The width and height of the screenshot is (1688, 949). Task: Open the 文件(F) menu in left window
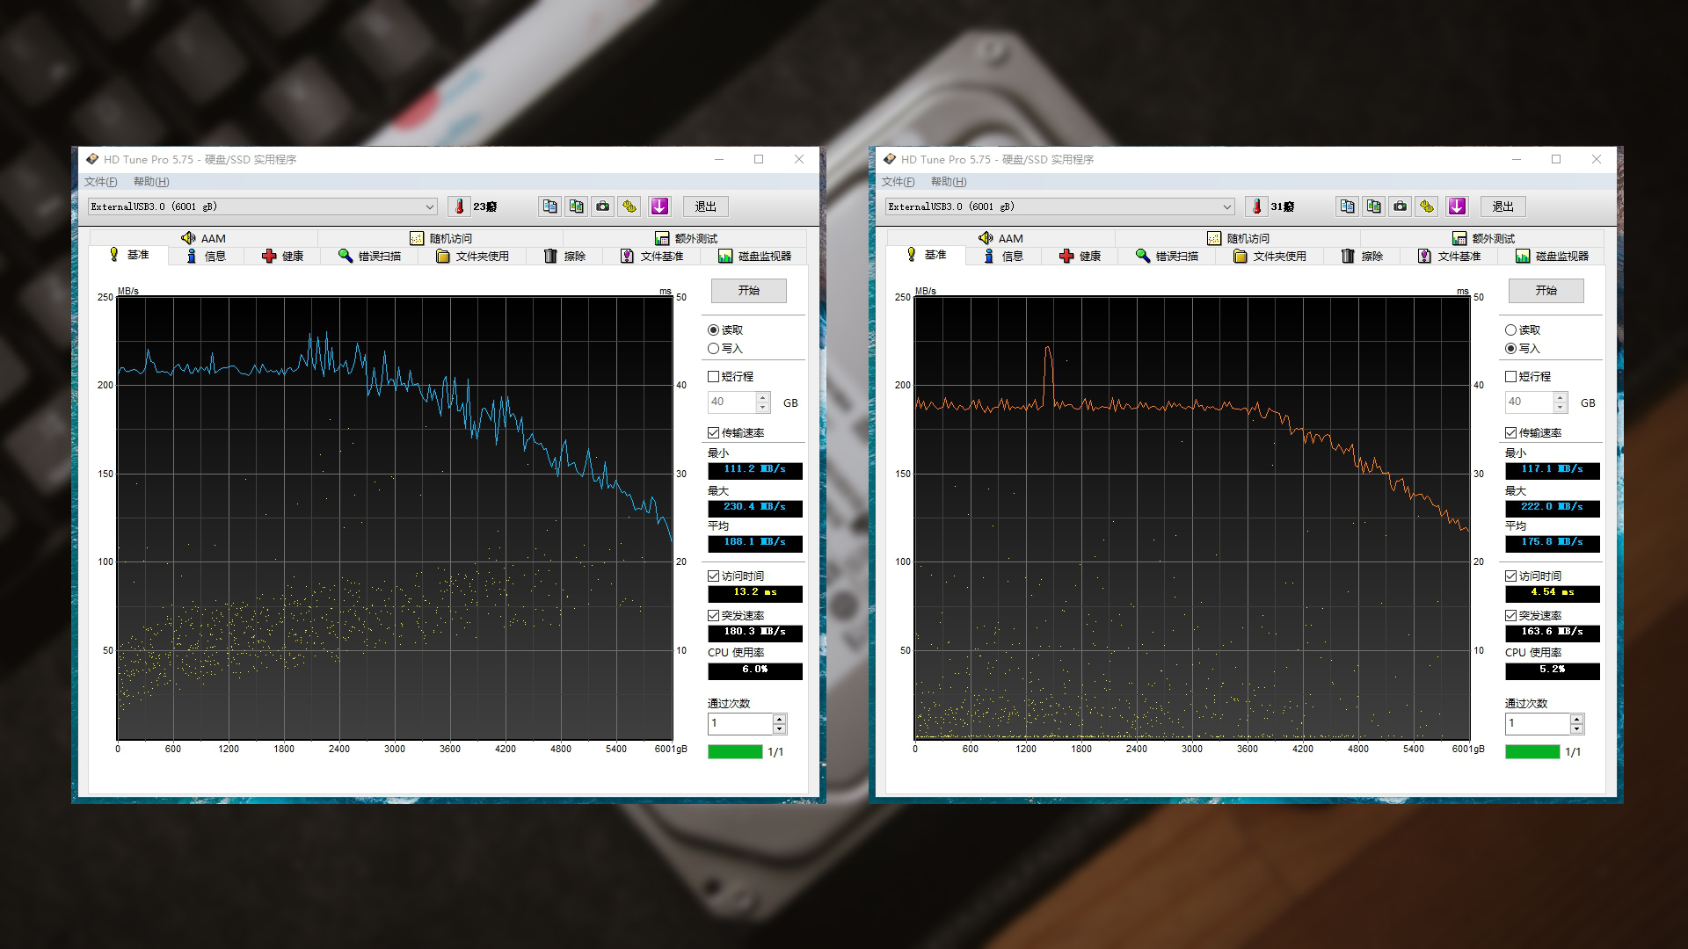click(100, 182)
